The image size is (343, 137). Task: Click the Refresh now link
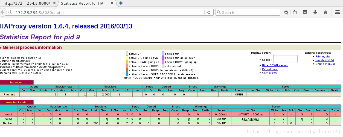[x=270, y=69]
